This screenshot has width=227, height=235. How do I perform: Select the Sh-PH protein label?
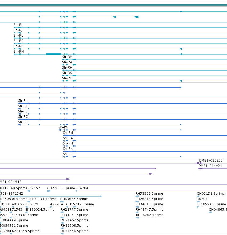pos(68,143)
